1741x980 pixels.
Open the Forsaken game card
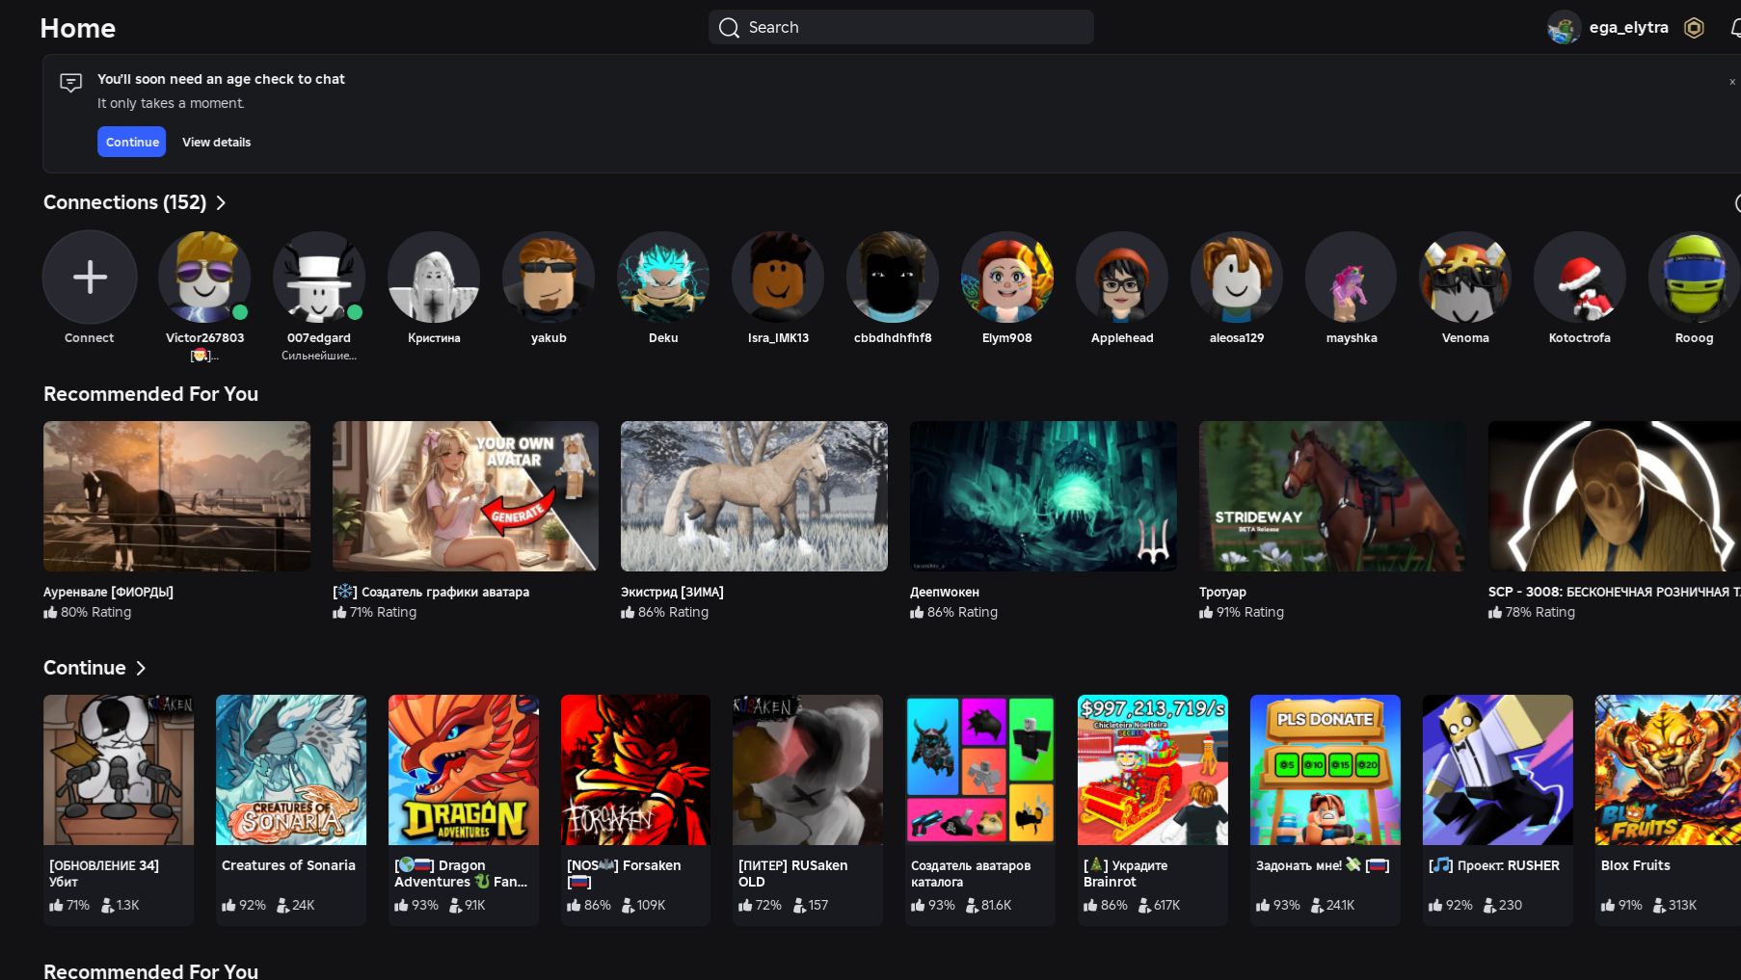click(636, 809)
